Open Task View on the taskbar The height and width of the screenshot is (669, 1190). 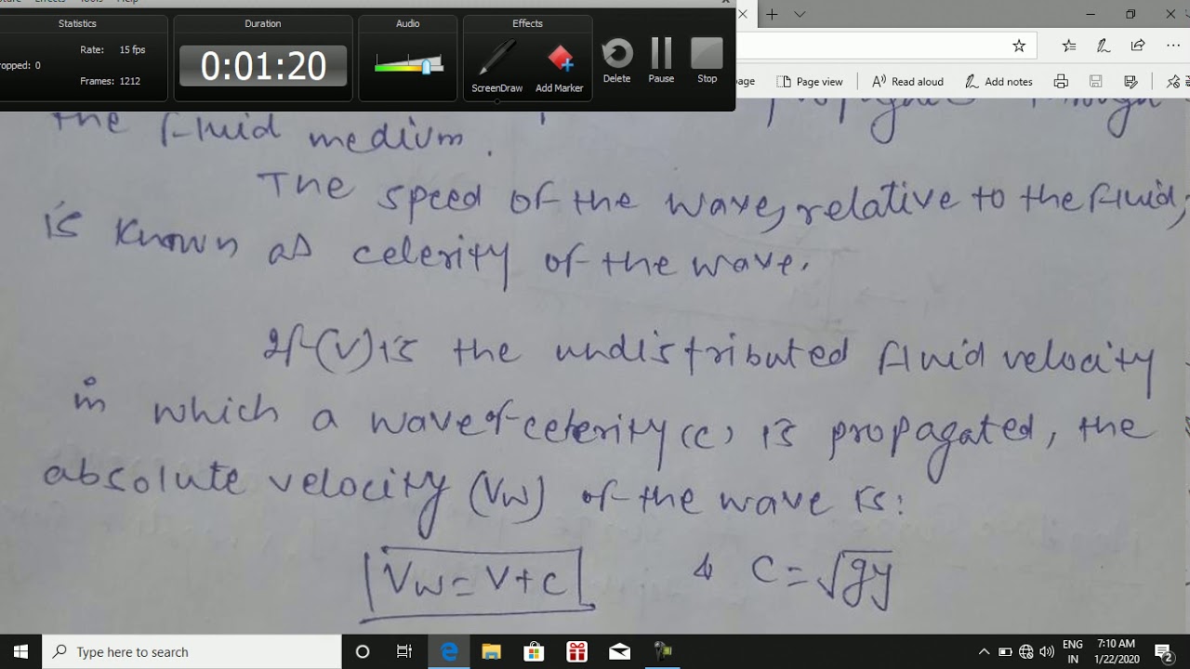tap(404, 651)
